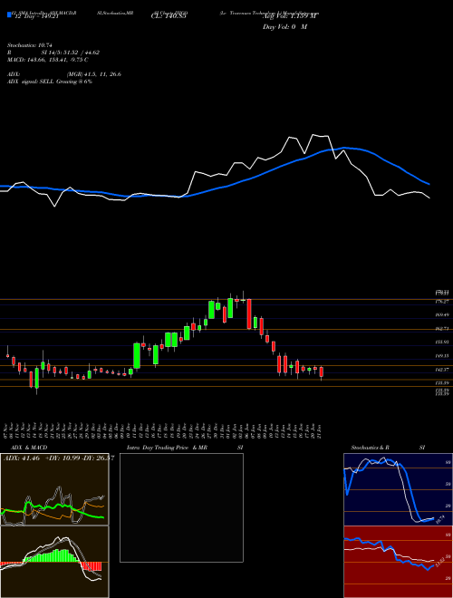The height and width of the screenshot is (598, 453).
Task: Click the first date label on the x-axis
Action: (x=7, y=430)
